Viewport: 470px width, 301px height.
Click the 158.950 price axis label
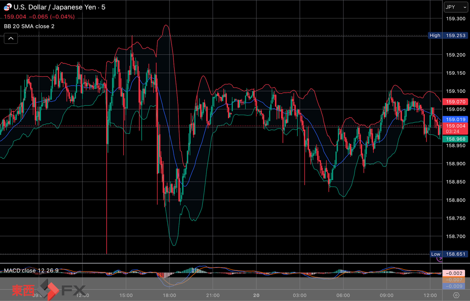pos(455,146)
